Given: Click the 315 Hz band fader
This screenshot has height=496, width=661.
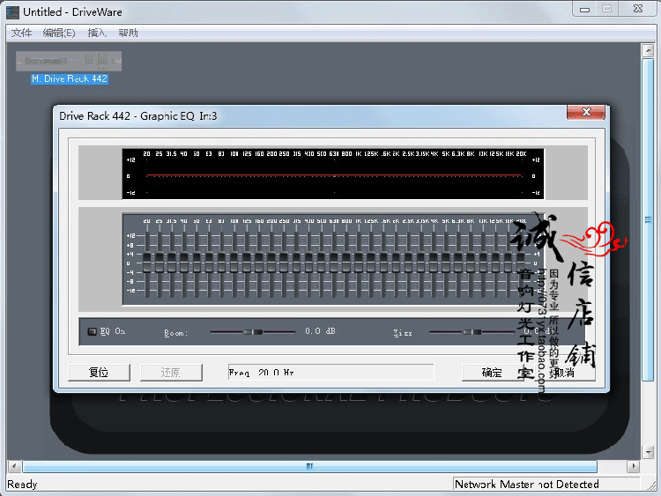Looking at the screenshot, I should pyautogui.click(x=296, y=263).
